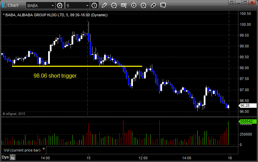Viewport: 258px width, 162px height.
Task: Open the alerts A icon menu
Action: pyautogui.click(x=143, y=5)
